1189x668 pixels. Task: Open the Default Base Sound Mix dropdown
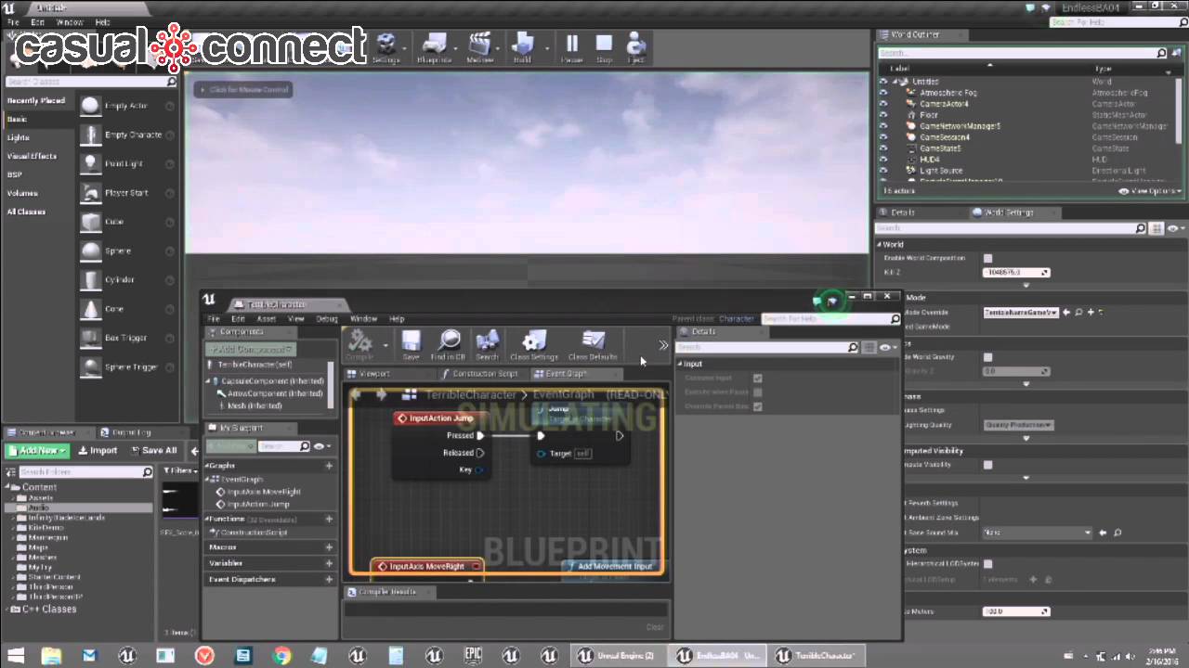[x=1039, y=533]
